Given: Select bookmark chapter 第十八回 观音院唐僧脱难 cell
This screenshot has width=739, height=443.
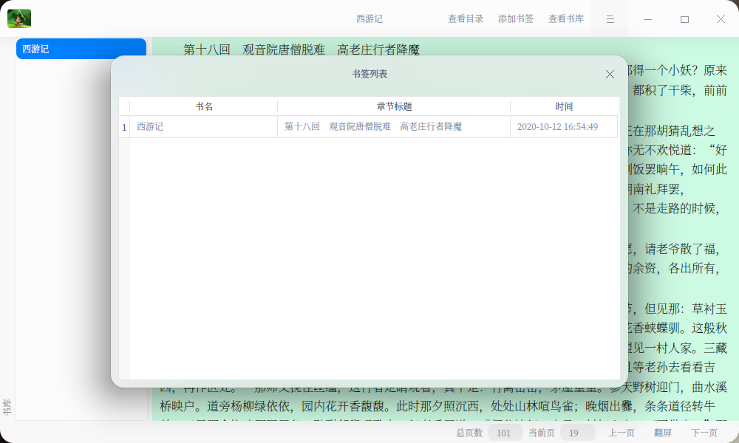Looking at the screenshot, I should 394,127.
